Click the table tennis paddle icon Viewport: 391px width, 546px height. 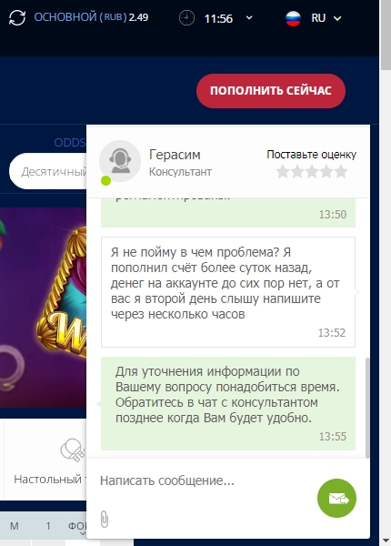pyautogui.click(x=72, y=450)
